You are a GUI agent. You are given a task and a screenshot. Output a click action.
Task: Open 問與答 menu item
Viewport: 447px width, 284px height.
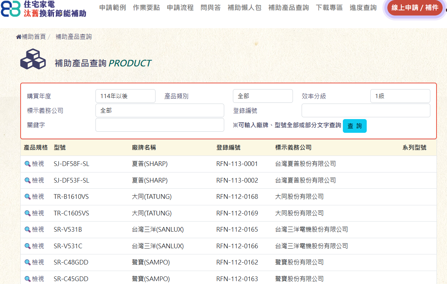coord(211,8)
